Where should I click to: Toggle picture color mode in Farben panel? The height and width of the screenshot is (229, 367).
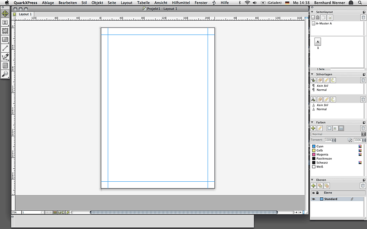point(335,128)
